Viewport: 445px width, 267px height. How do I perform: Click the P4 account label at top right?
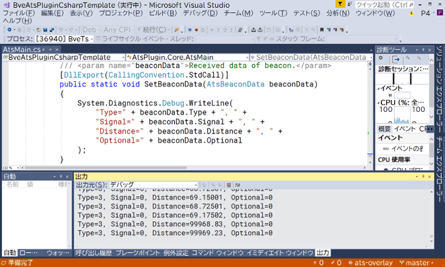[x=425, y=13]
